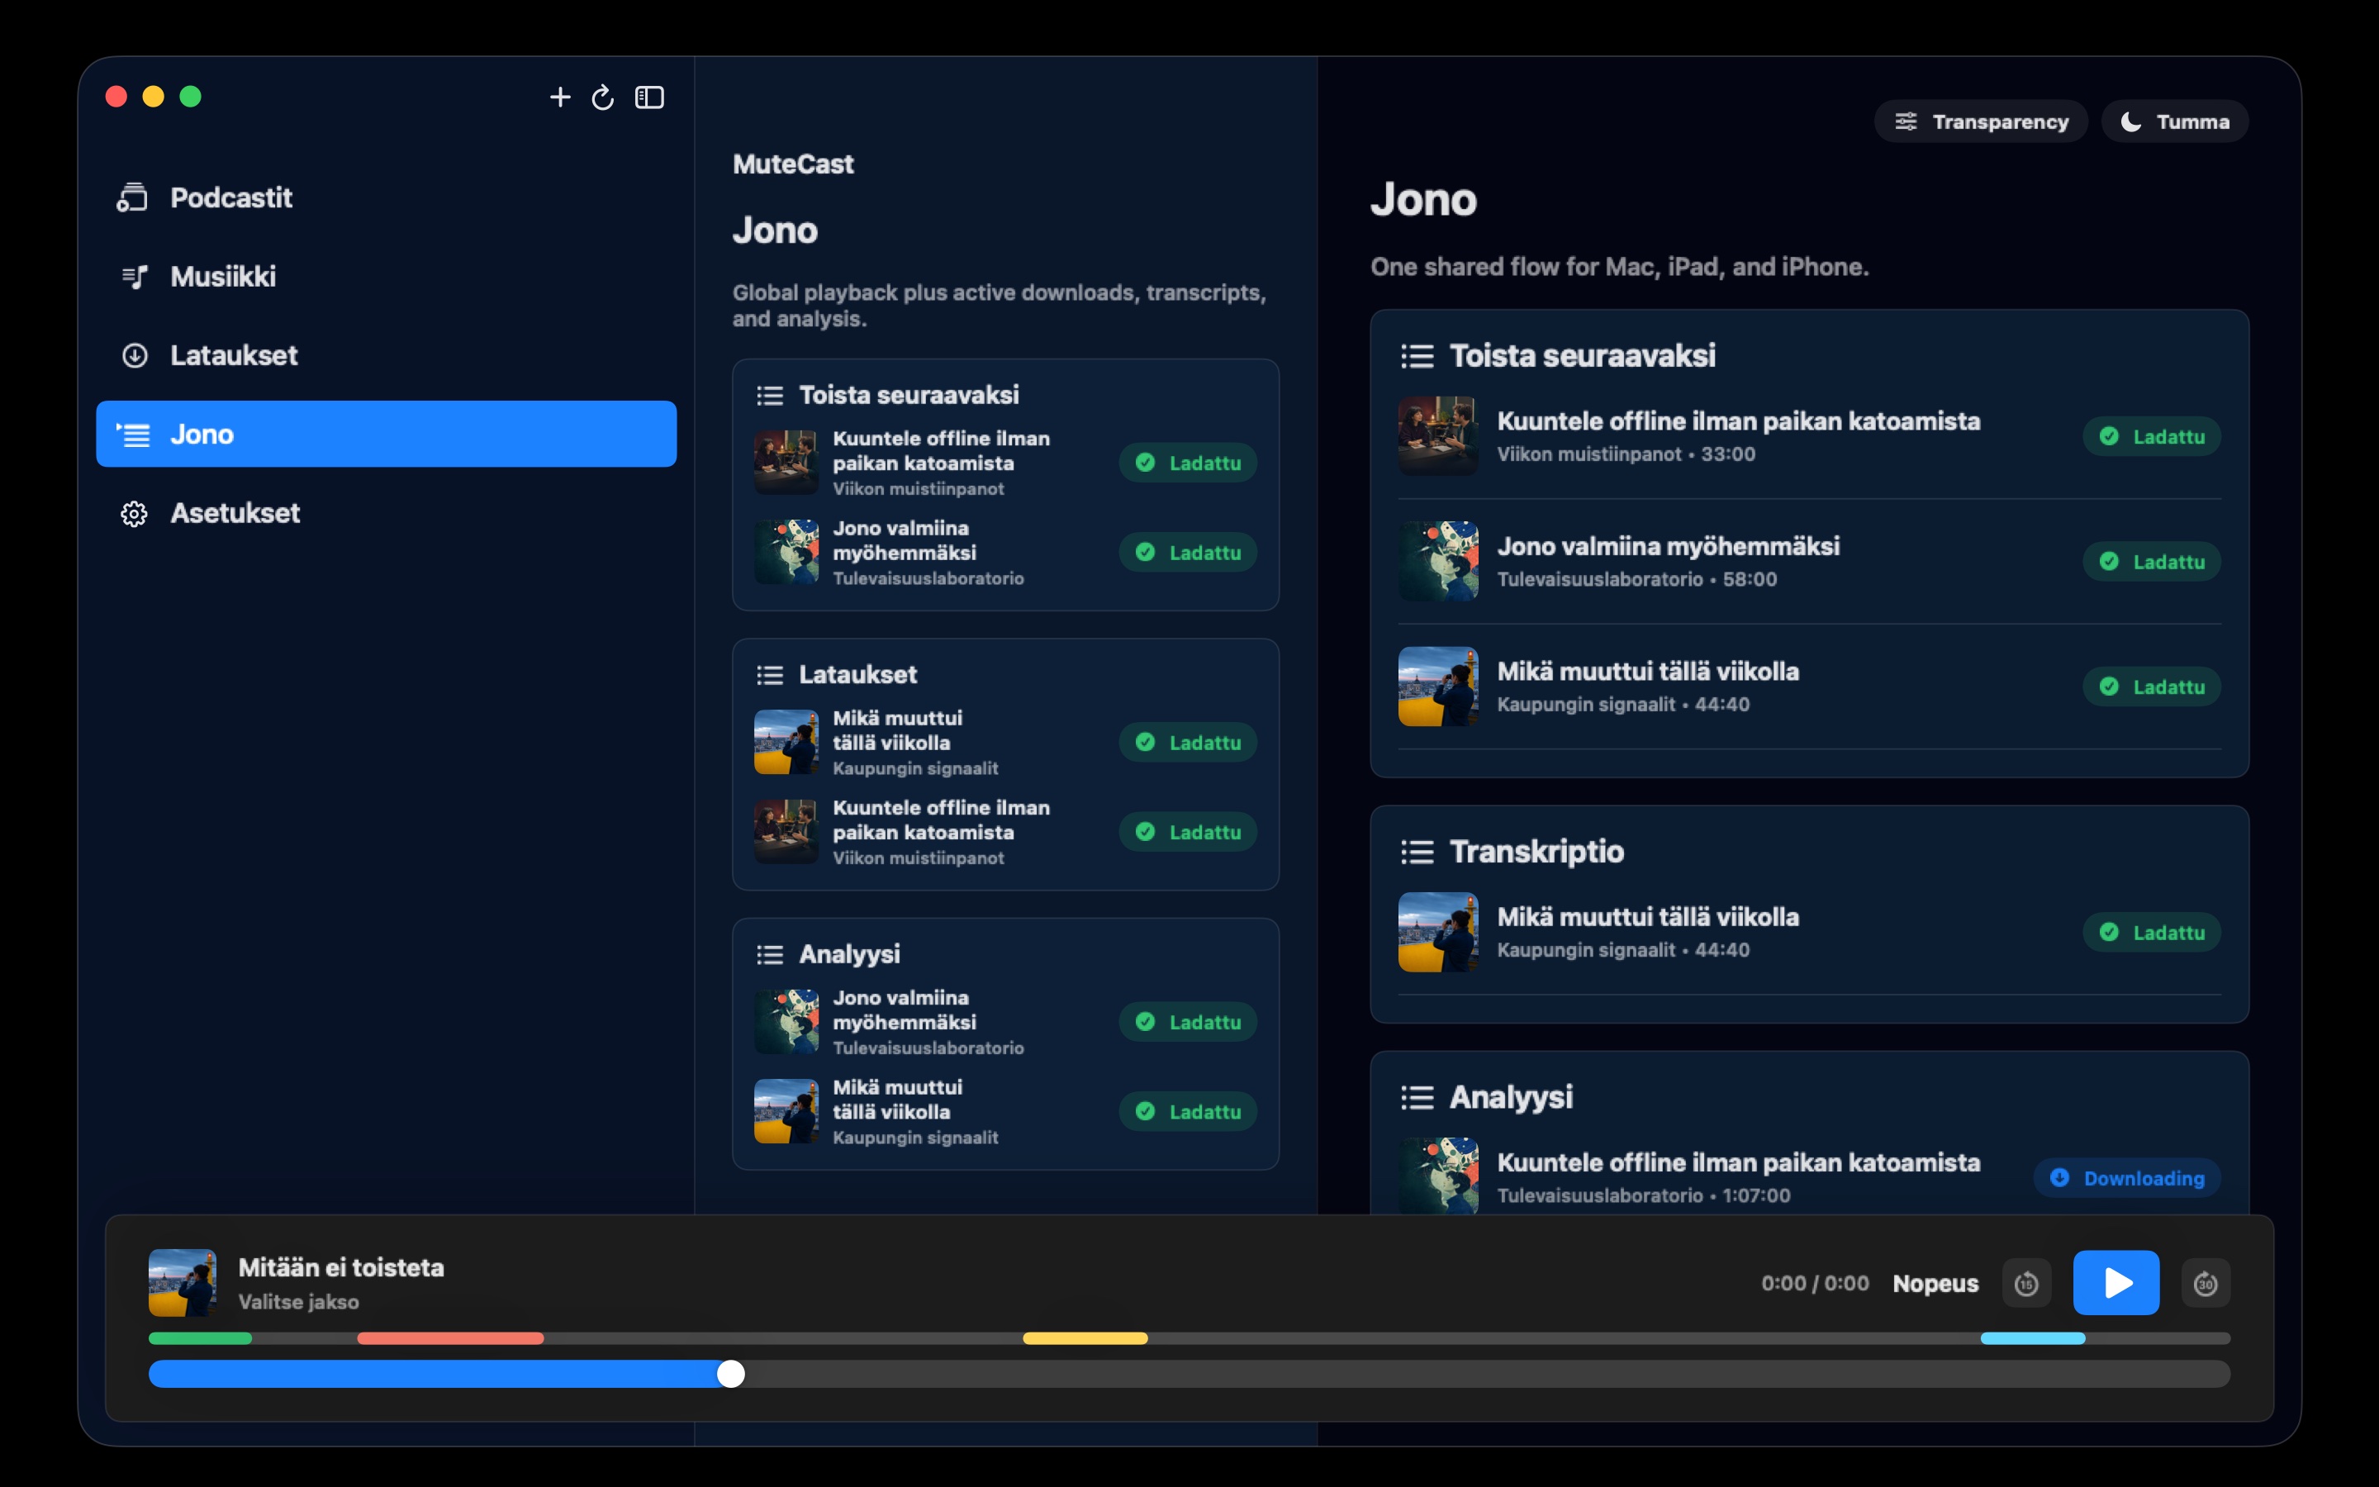This screenshot has height=1487, width=2379.
Task: Skip back 15 seconds
Action: click(2026, 1284)
